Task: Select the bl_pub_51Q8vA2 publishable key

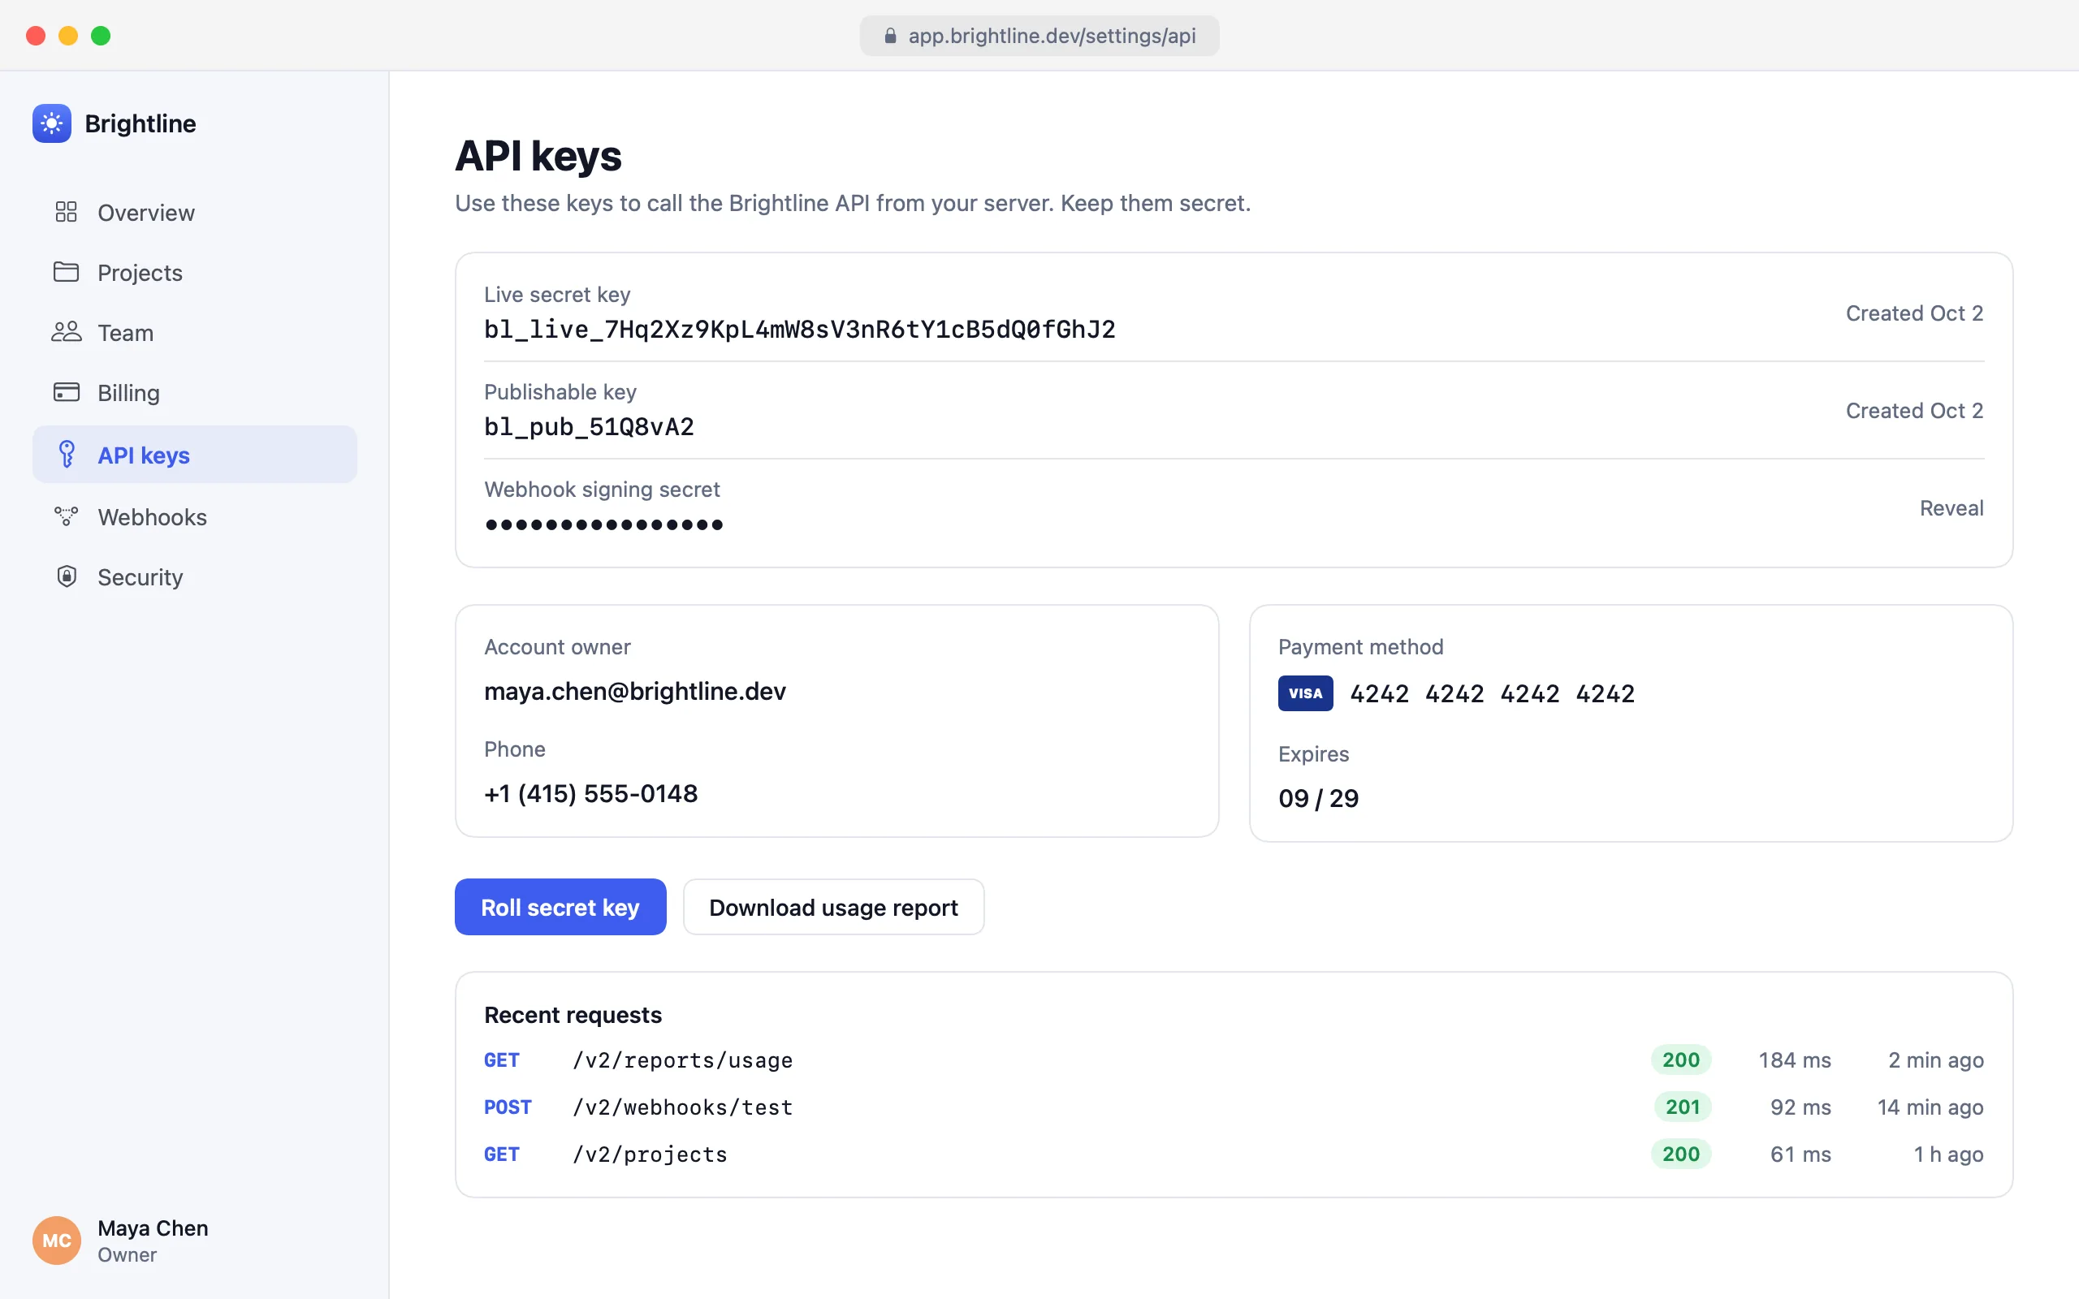Action: click(x=590, y=427)
